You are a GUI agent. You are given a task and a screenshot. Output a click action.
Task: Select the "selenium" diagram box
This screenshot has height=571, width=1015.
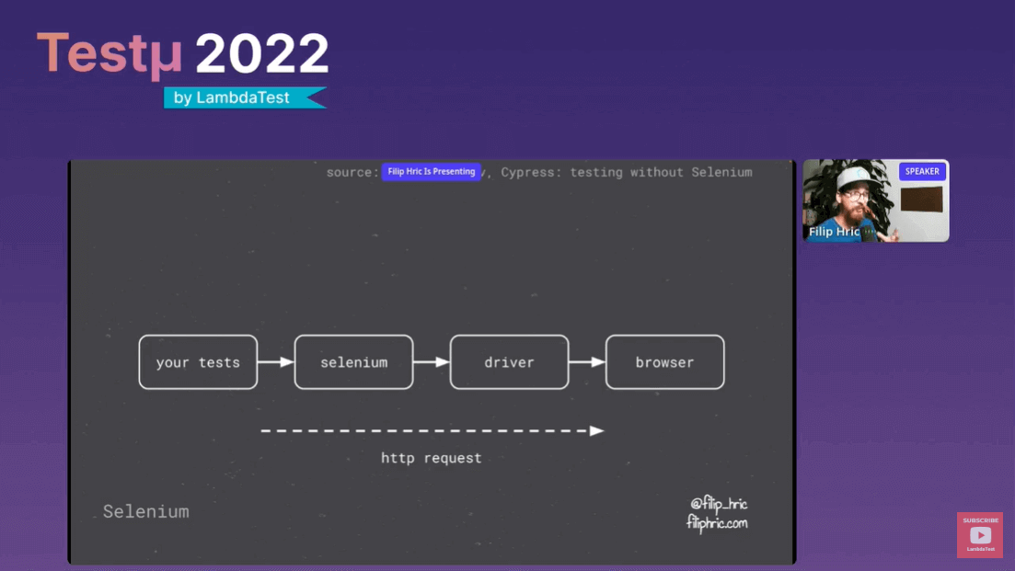353,362
